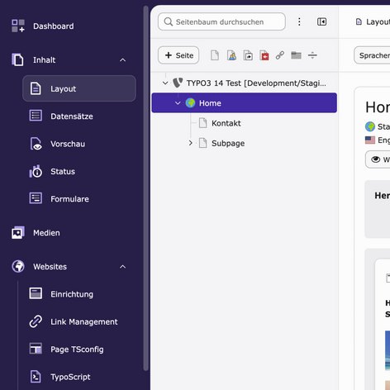
Task: Open the Sprachen dropdown
Action: (372, 55)
